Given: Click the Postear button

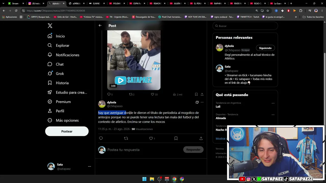Looking at the screenshot, I should 67,131.
